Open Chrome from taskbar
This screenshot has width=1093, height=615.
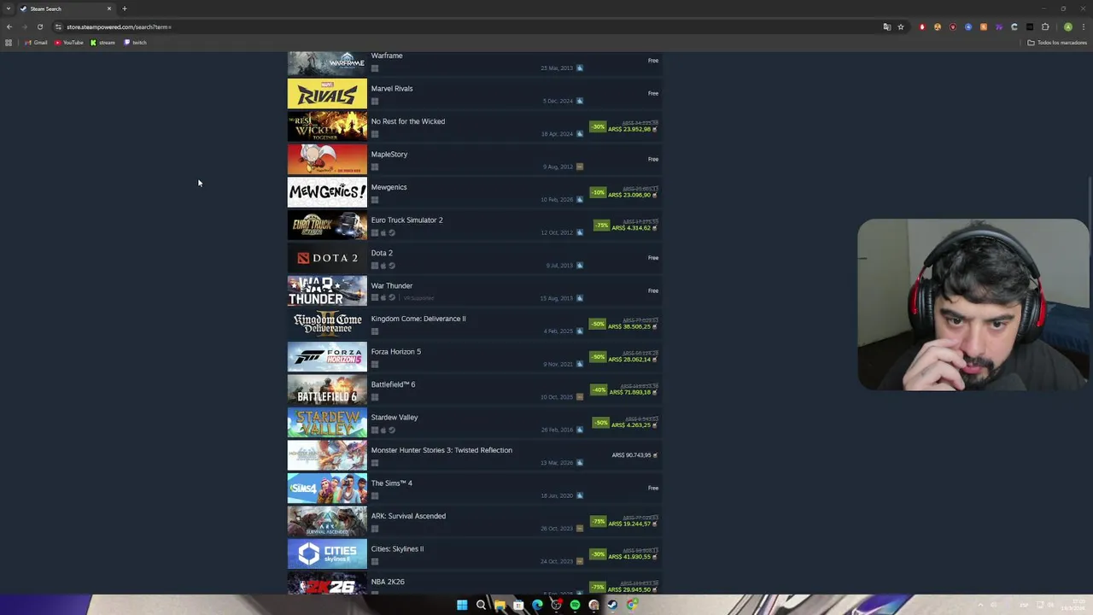pyautogui.click(x=631, y=605)
